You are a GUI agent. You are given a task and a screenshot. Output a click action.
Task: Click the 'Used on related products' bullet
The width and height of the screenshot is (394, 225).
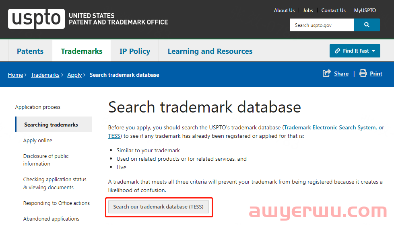point(182,159)
